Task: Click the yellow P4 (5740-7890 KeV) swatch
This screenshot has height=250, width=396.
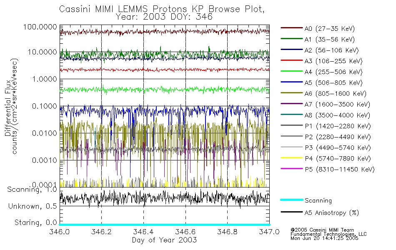Action: (x=292, y=158)
